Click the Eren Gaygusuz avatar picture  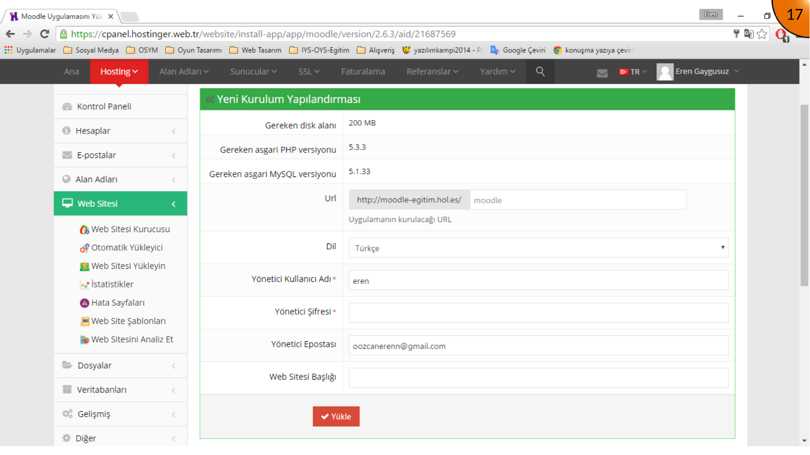click(x=665, y=72)
